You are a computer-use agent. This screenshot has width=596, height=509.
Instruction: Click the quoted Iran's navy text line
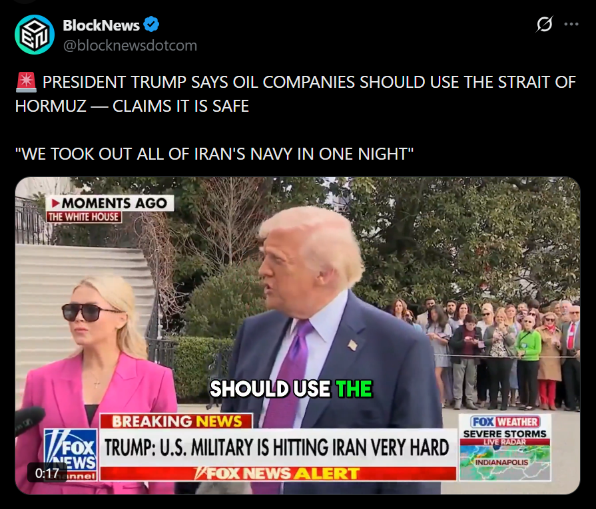[x=214, y=154]
